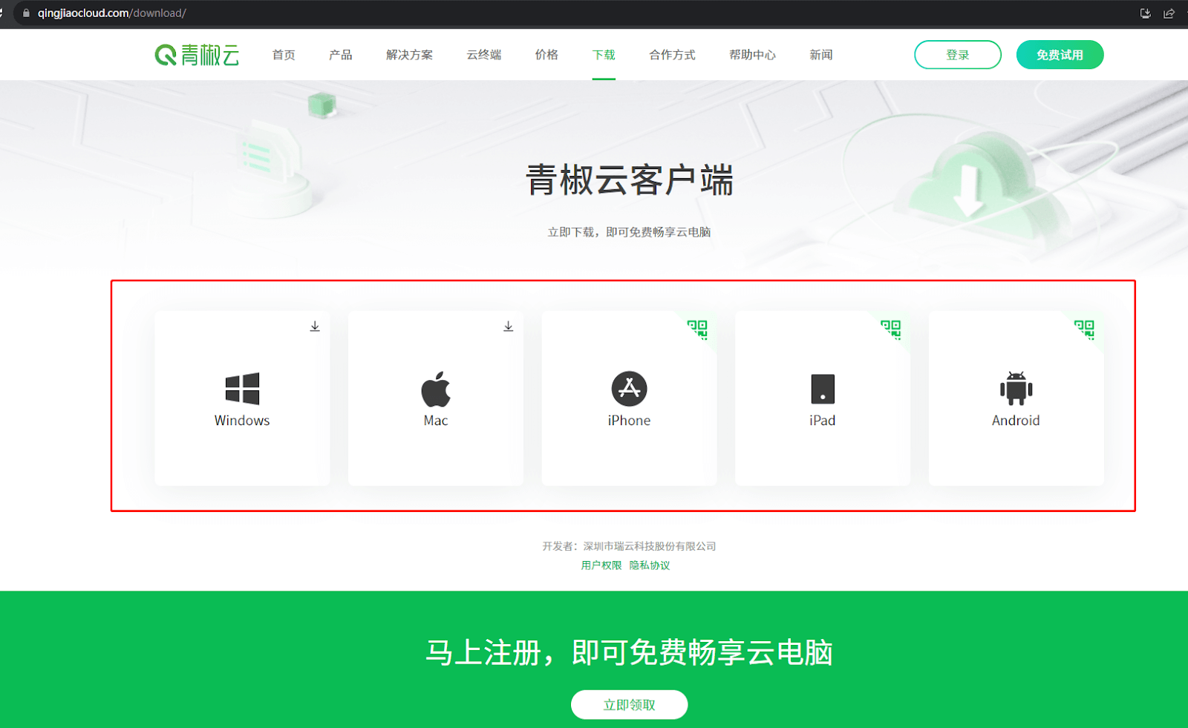
Task: Open the 帮助中心 nav item
Action: tap(752, 55)
